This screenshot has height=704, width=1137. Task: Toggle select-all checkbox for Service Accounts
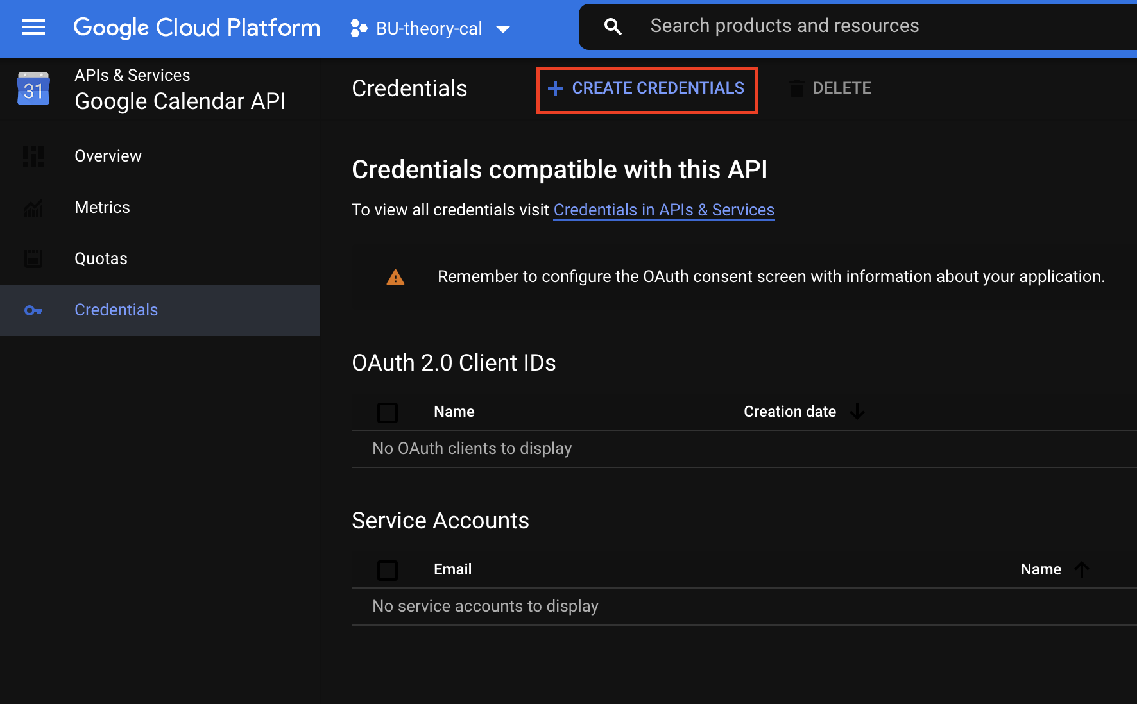pyautogui.click(x=388, y=570)
